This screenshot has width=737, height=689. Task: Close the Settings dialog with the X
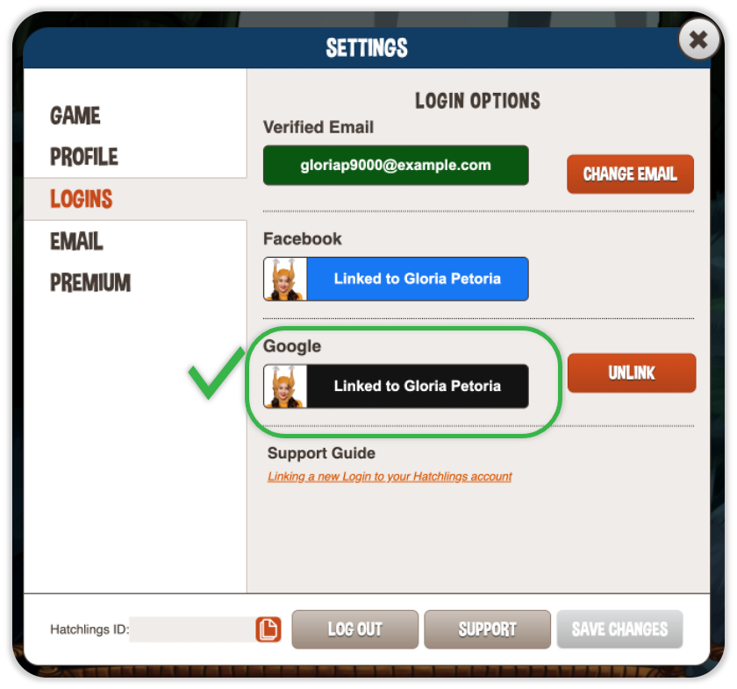699,40
